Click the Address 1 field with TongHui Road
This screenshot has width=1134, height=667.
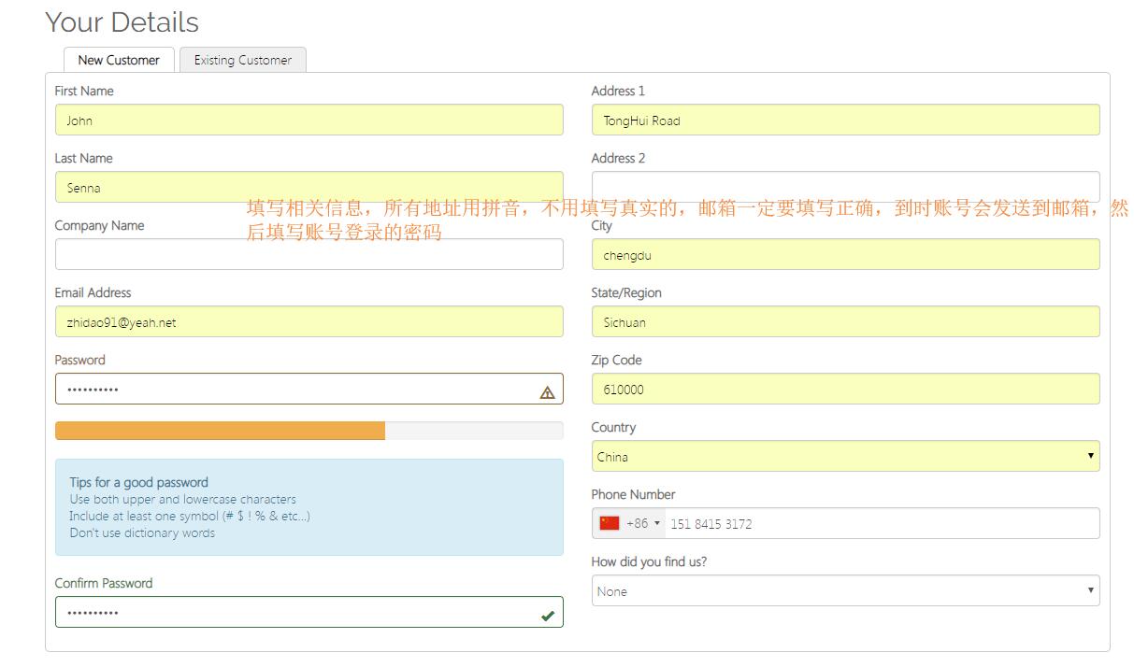pos(845,120)
